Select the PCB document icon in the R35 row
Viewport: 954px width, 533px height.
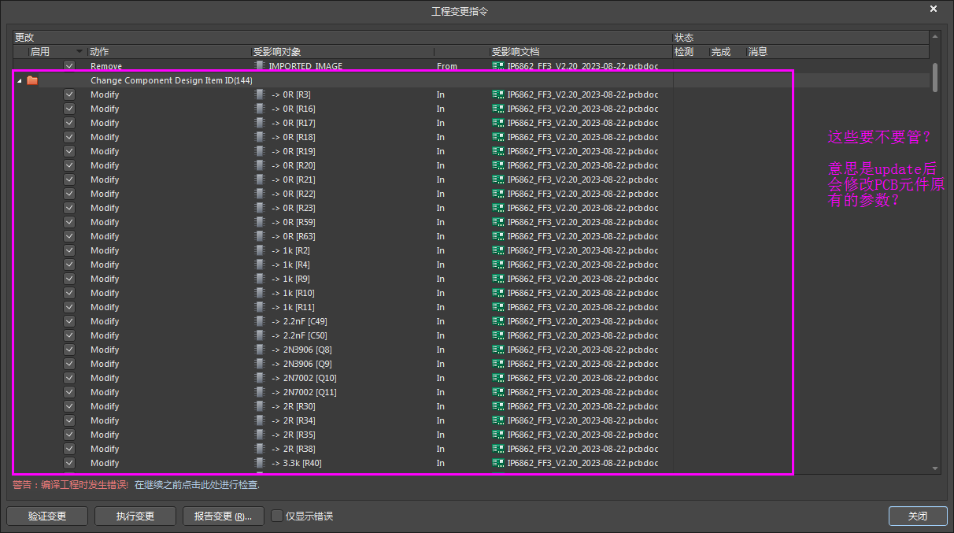coord(498,435)
